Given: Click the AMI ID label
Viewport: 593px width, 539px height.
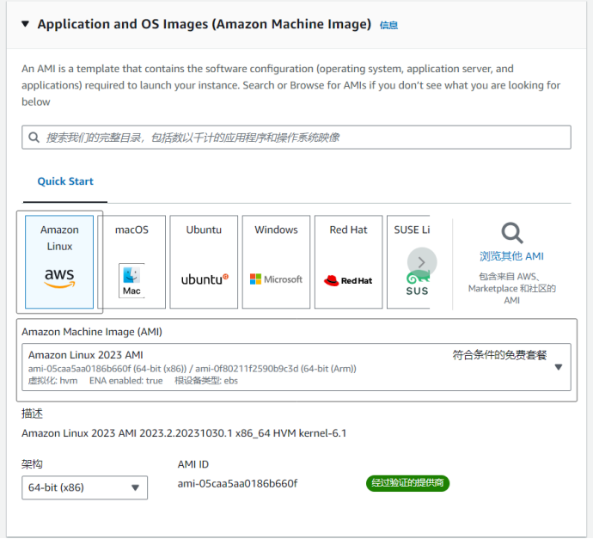Looking at the screenshot, I should click(x=193, y=464).
